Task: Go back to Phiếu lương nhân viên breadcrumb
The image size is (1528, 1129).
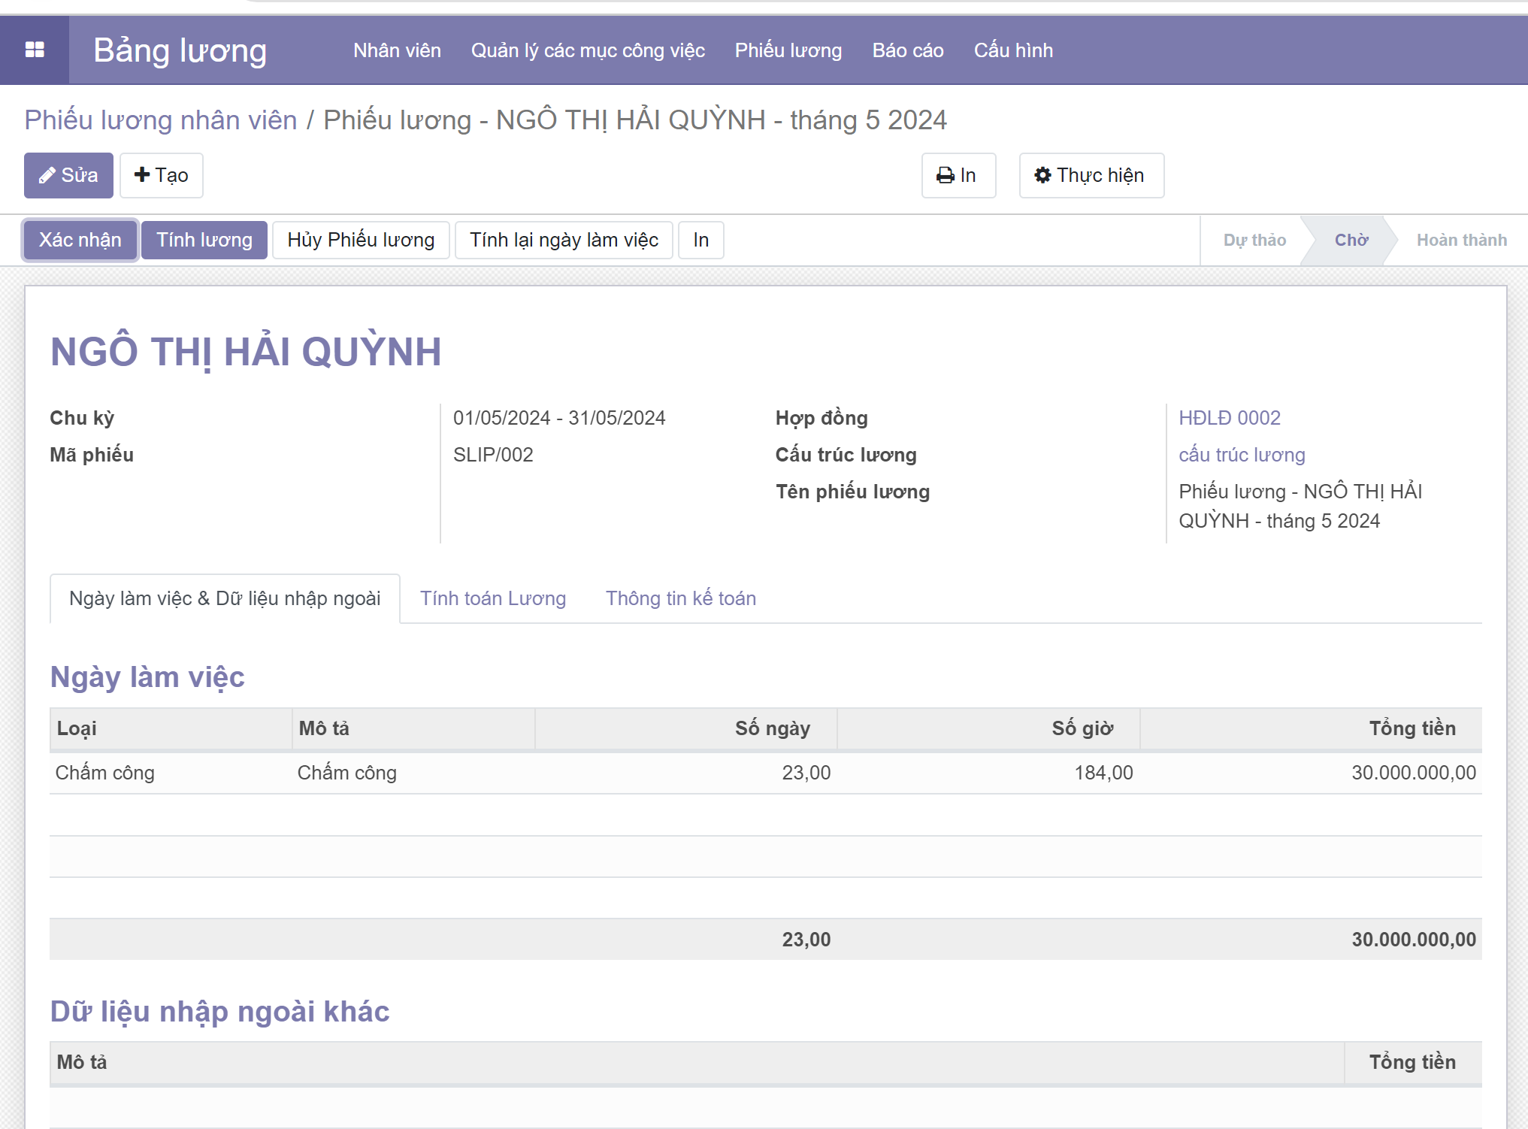Action: tap(160, 120)
